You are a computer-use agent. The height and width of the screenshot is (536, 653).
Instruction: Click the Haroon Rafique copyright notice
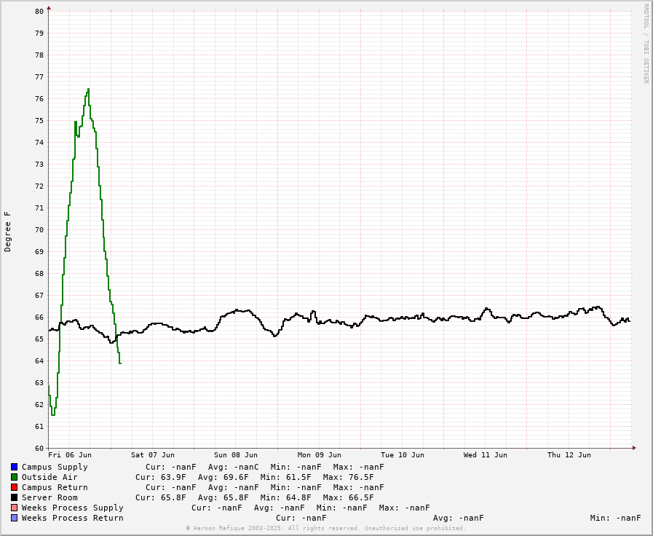325,528
